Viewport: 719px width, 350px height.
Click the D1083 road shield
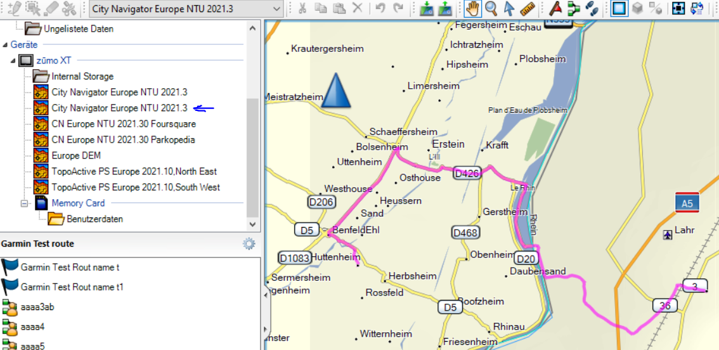click(x=294, y=258)
